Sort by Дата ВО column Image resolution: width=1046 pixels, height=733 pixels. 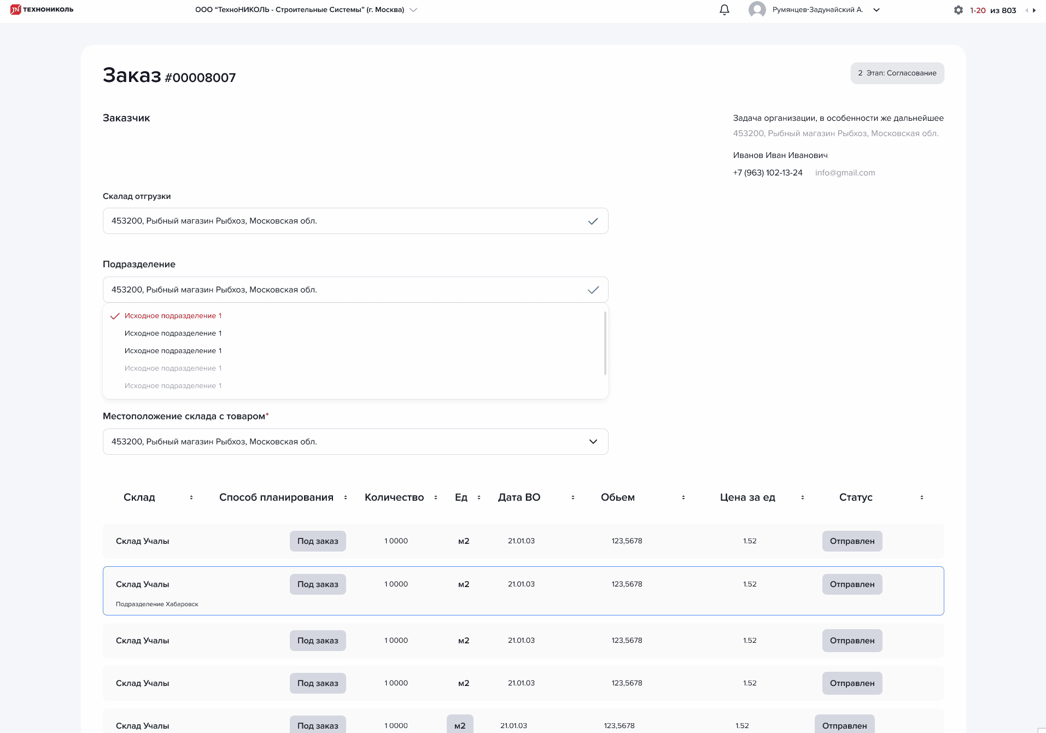[x=573, y=497]
